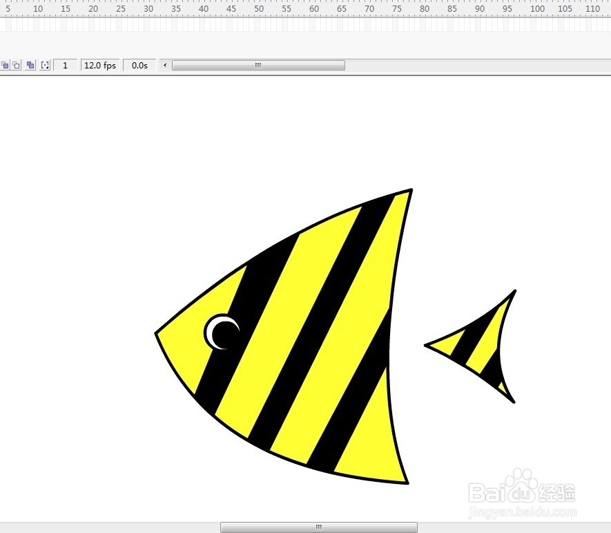The width and height of the screenshot is (611, 533).
Task: Toggle the Onion Skin Outlines button
Action: coord(17,65)
